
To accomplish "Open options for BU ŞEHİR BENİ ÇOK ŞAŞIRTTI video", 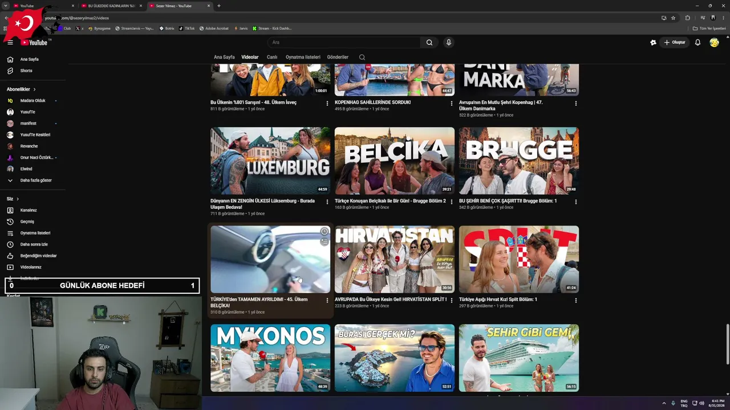I will tap(576, 202).
